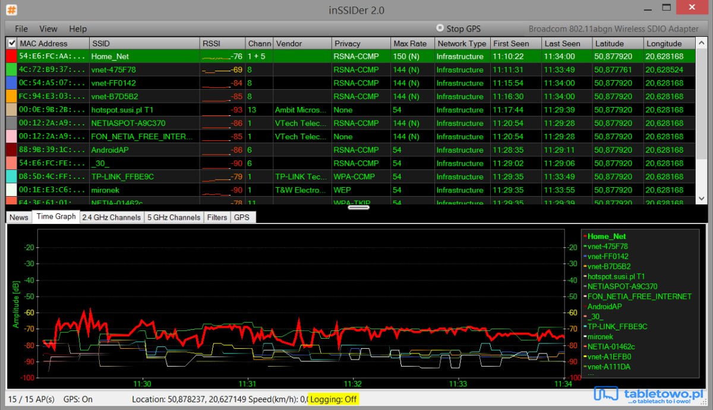Viewport: 713px width, 410px height.
Task: Sort by the Vendor column header
Action: 302,43
